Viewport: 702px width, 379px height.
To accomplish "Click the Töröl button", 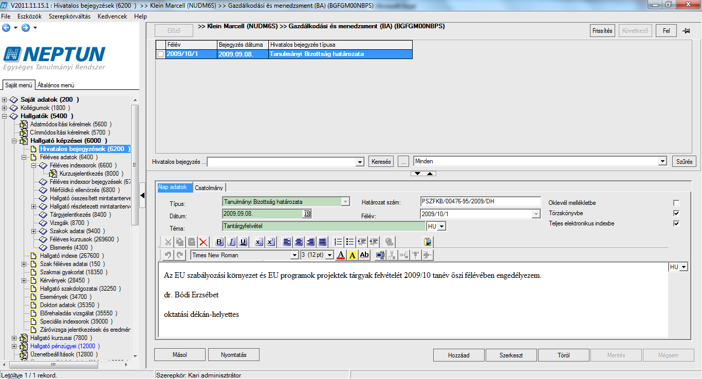I will coord(564,355).
